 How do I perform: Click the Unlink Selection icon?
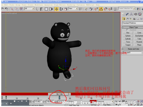(17, 9)
